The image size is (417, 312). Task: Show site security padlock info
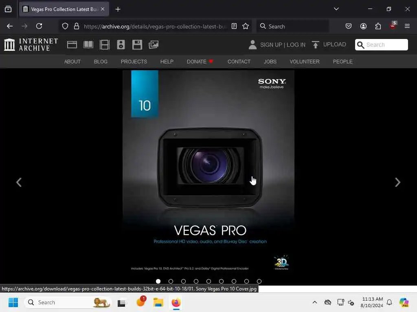point(77,26)
